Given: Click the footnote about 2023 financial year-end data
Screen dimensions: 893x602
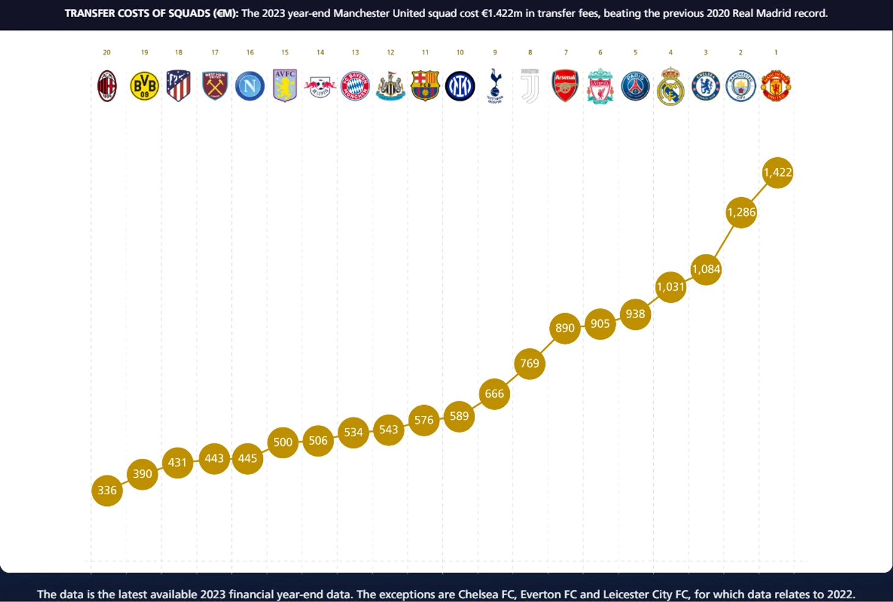Looking at the screenshot, I should click(446, 594).
